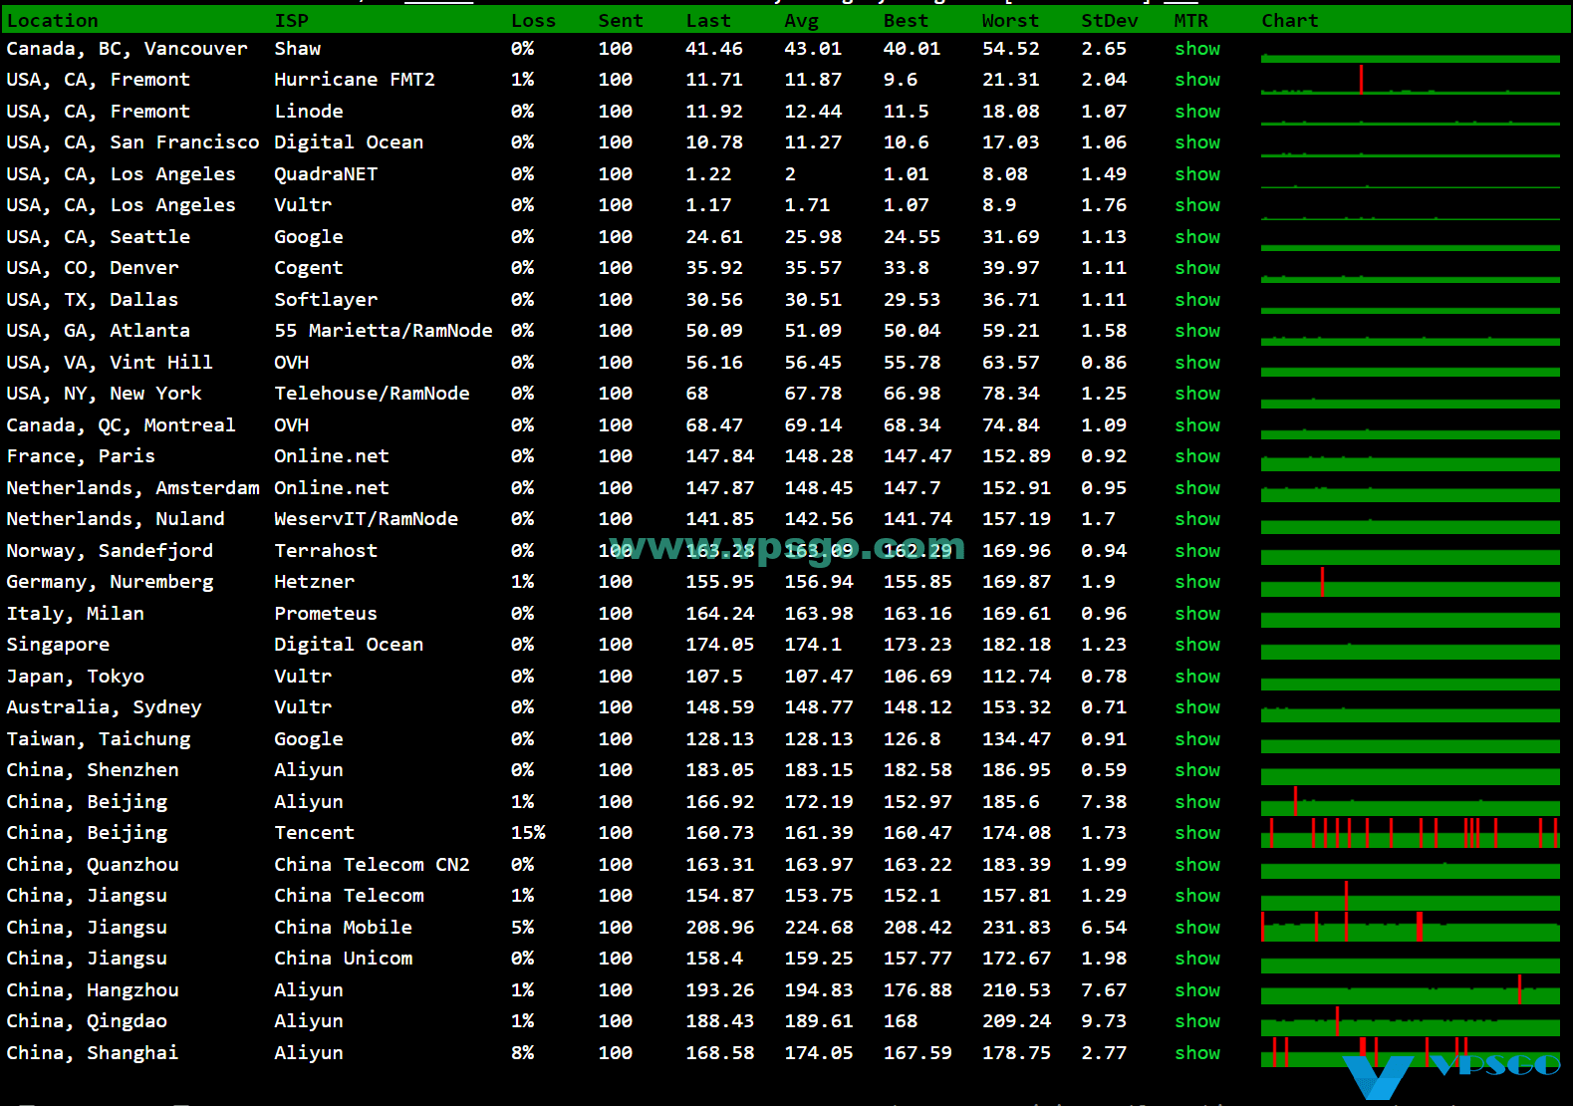The width and height of the screenshot is (1573, 1106).
Task: Click 'show' for Beijing Tencent row
Action: coord(1196,833)
